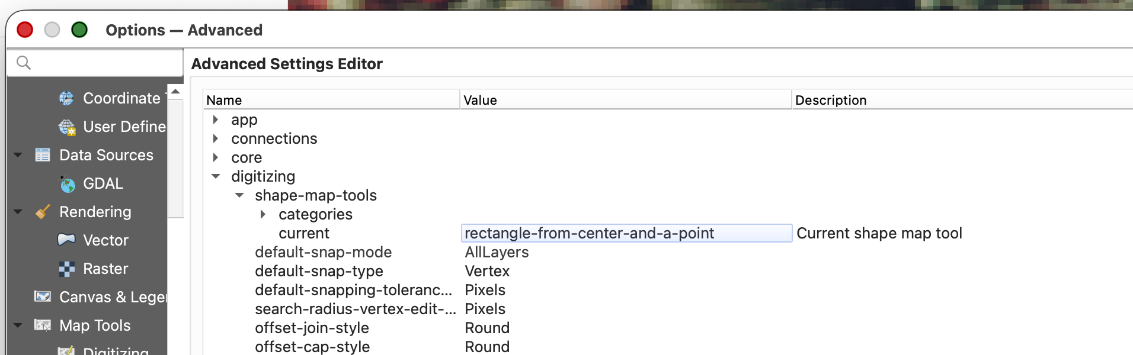
Task: Select the default-snap-mode setting row
Action: click(324, 252)
